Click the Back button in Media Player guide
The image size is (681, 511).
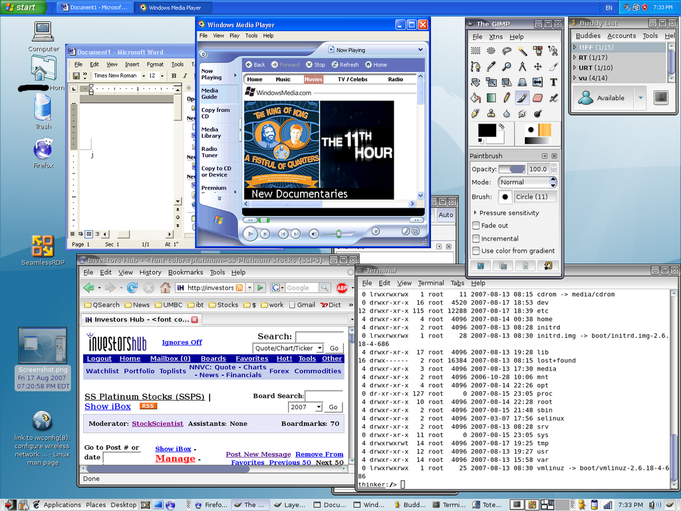point(255,65)
